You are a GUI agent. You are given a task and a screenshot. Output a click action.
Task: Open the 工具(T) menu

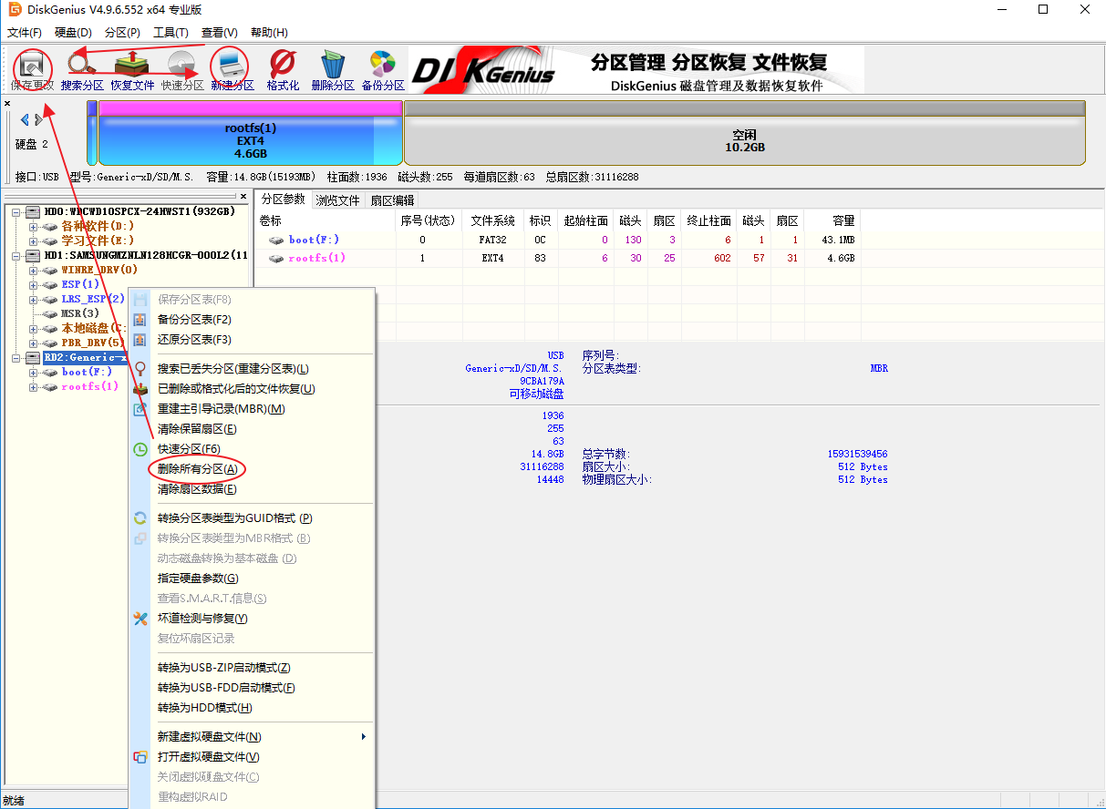coord(171,33)
